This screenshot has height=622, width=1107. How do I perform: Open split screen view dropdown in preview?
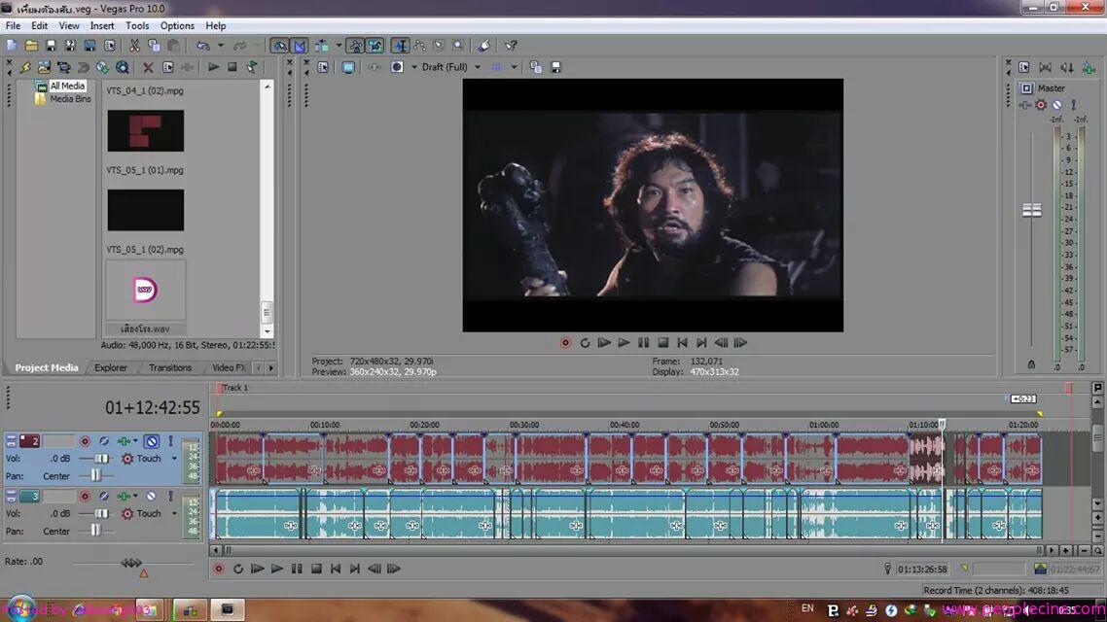coord(413,67)
